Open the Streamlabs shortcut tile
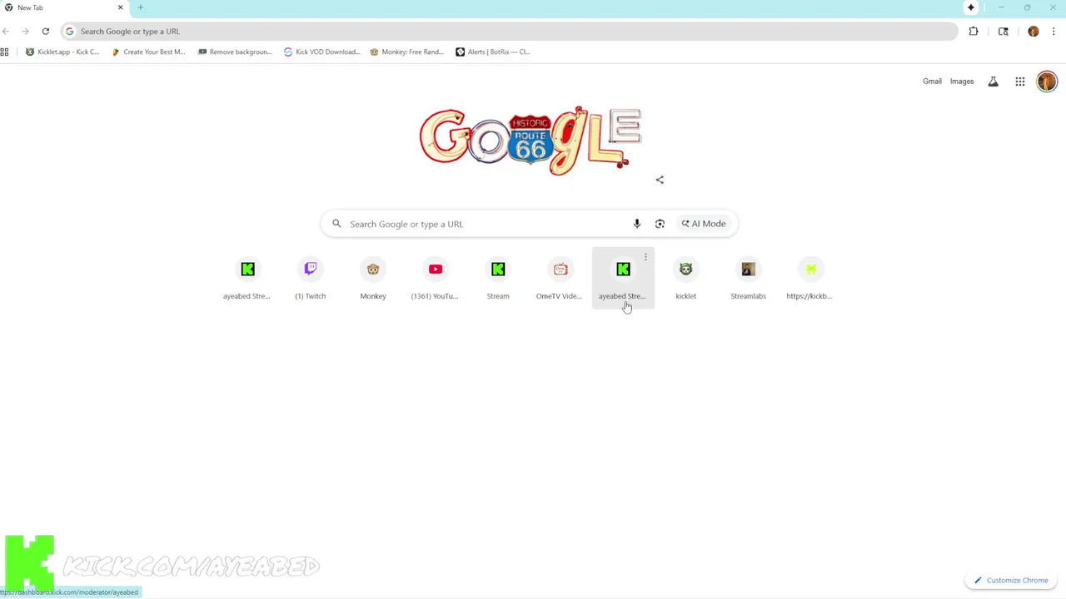This screenshot has width=1066, height=599. click(748, 278)
